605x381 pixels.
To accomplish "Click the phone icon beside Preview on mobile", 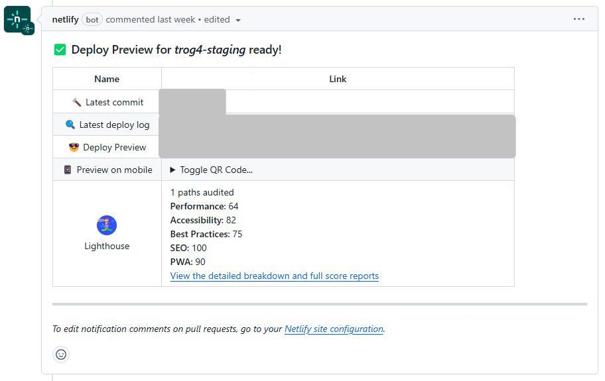I will point(68,170).
